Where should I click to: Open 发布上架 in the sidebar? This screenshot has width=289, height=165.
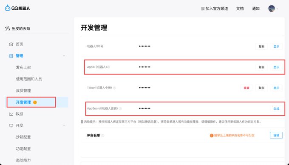click(x=23, y=68)
